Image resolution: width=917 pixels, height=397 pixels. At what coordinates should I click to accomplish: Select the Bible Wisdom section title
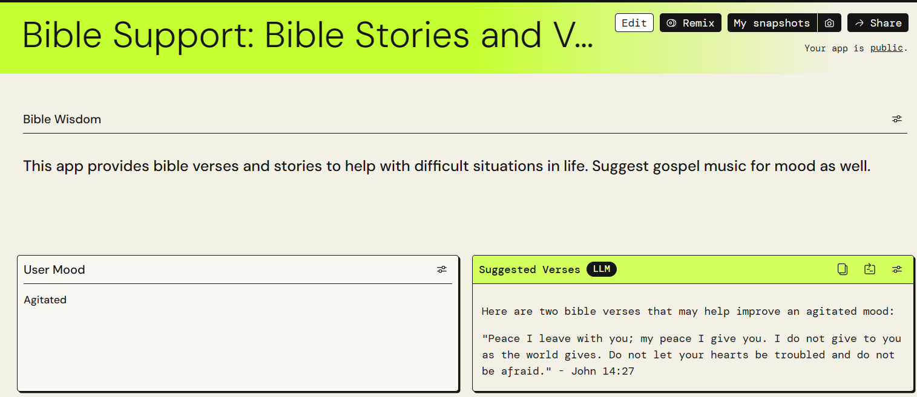coord(62,118)
